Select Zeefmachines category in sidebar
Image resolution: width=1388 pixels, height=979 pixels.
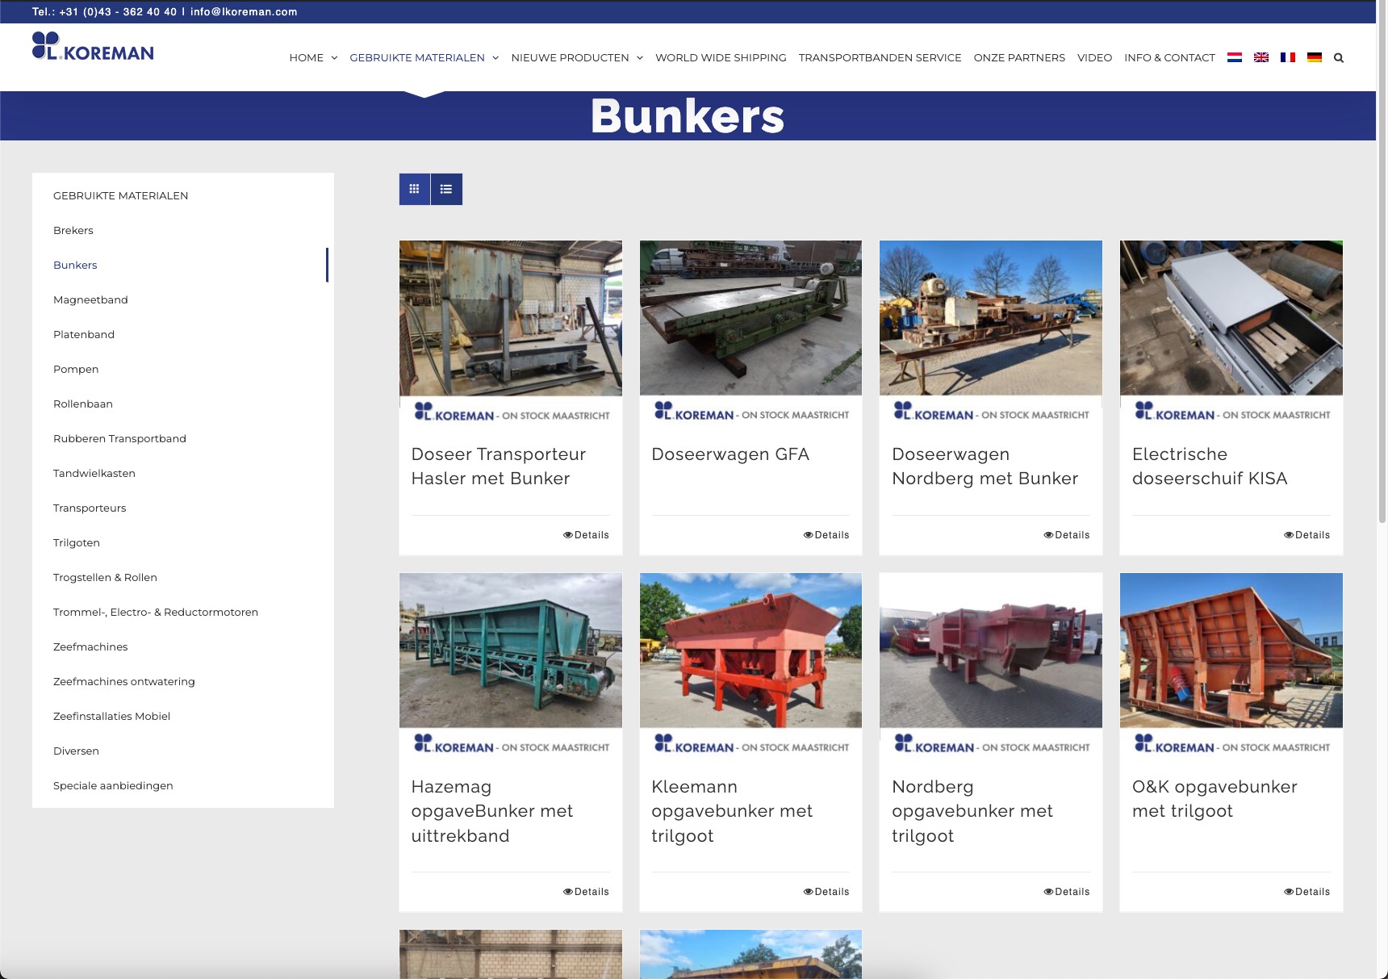click(x=90, y=646)
